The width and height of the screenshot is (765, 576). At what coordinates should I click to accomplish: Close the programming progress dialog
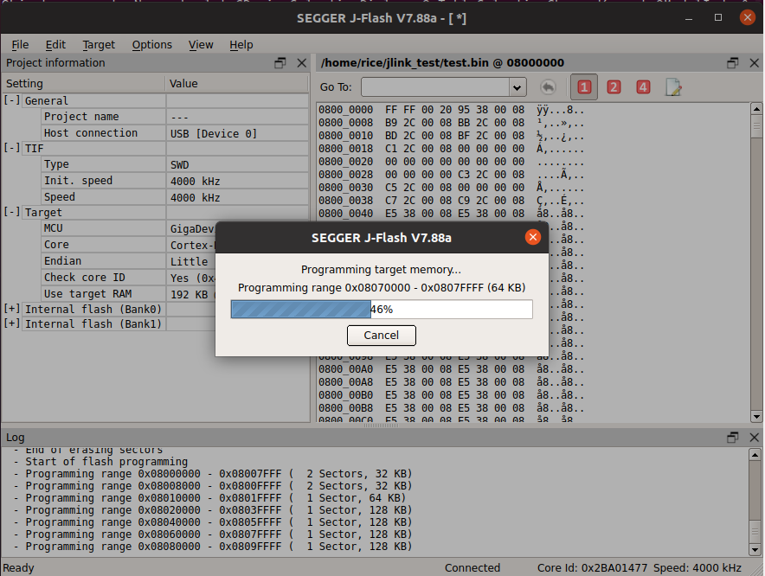[x=533, y=237]
